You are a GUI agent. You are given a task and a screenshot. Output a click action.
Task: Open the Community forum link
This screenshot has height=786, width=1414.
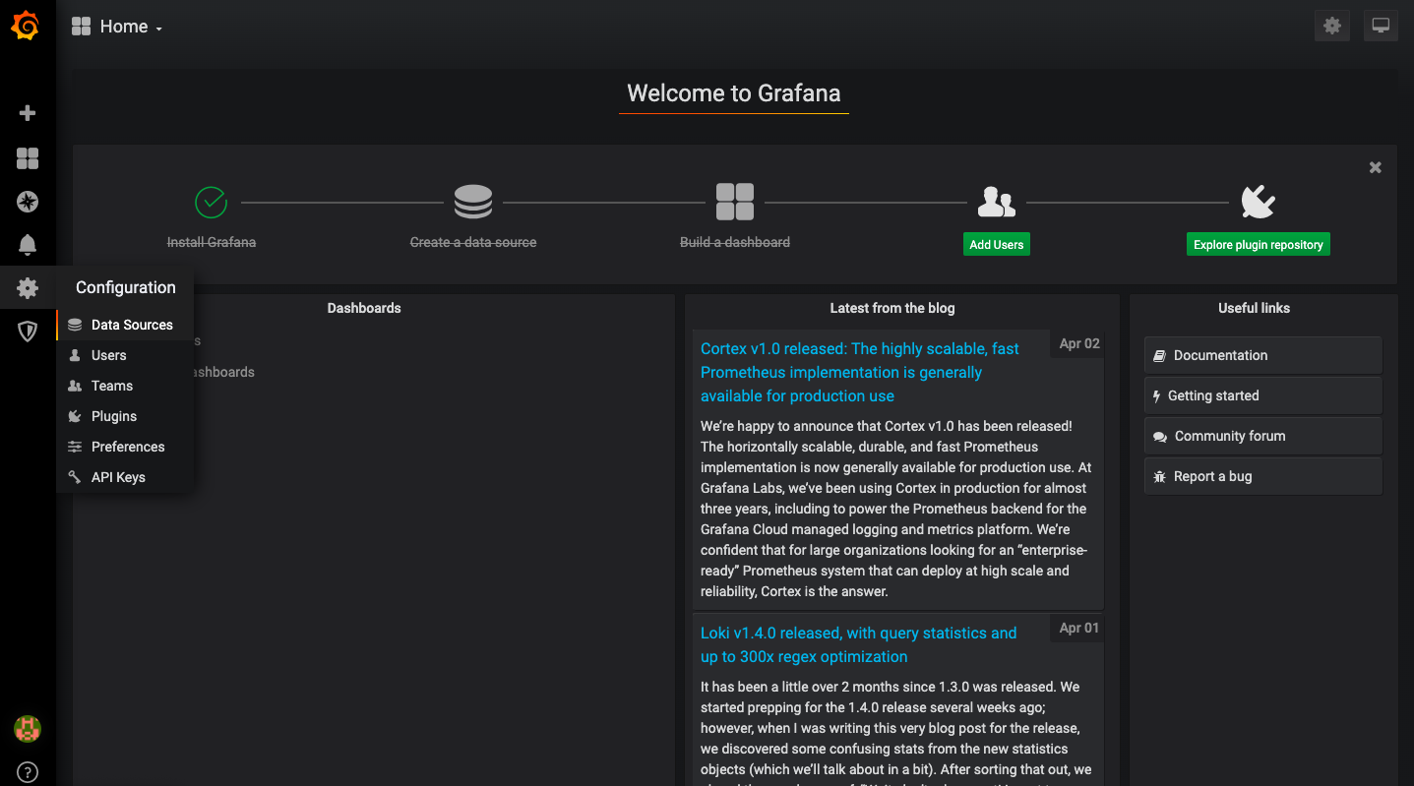click(x=1263, y=436)
